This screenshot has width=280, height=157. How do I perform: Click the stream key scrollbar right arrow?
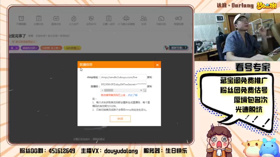(141, 90)
